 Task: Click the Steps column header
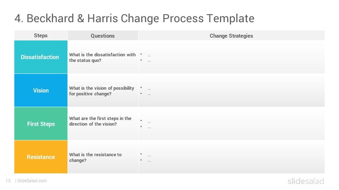tap(41, 36)
